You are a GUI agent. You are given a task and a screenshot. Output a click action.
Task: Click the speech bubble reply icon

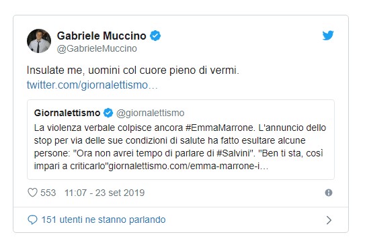pyautogui.click(x=32, y=220)
